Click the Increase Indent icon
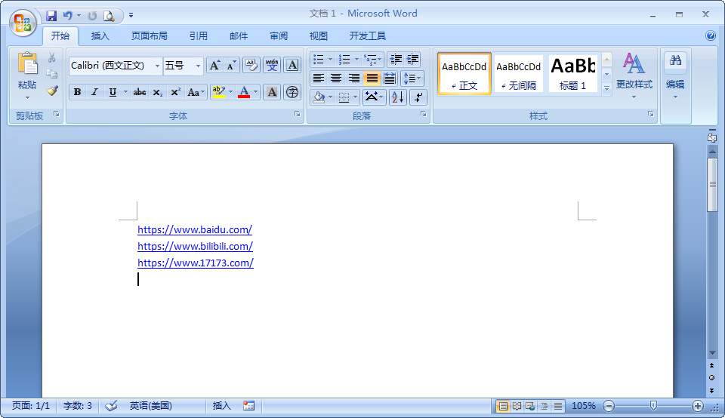 pyautogui.click(x=413, y=59)
